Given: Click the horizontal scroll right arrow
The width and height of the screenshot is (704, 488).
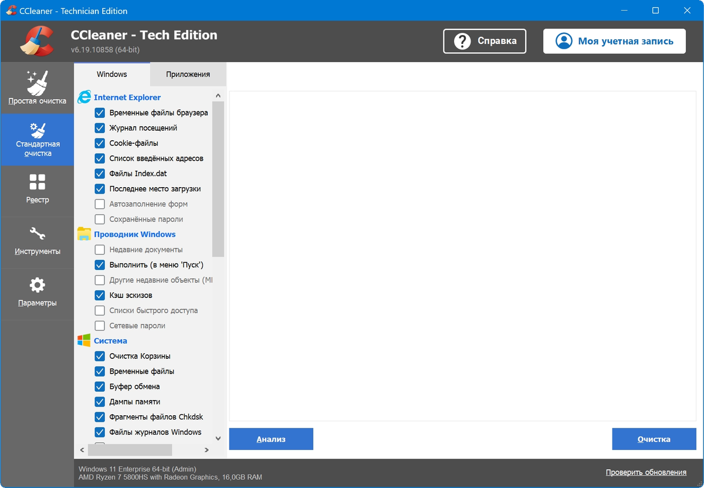Looking at the screenshot, I should [207, 450].
